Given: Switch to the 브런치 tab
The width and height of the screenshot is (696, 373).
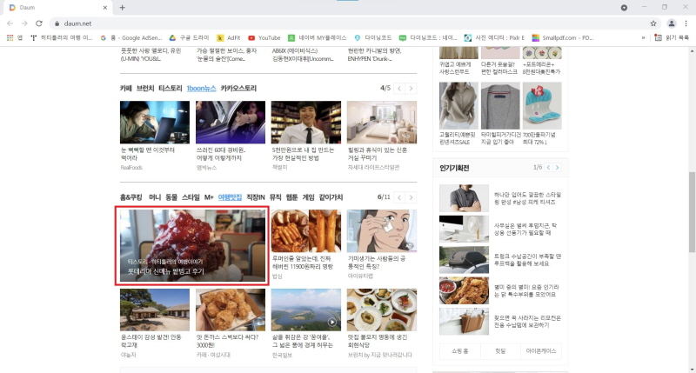Looking at the screenshot, I should pos(145,89).
